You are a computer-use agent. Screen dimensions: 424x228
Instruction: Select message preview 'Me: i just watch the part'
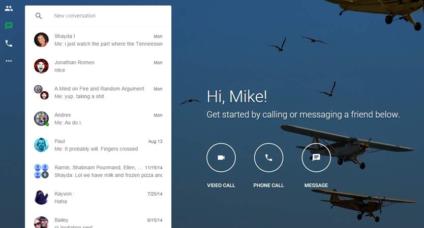[x=108, y=44]
